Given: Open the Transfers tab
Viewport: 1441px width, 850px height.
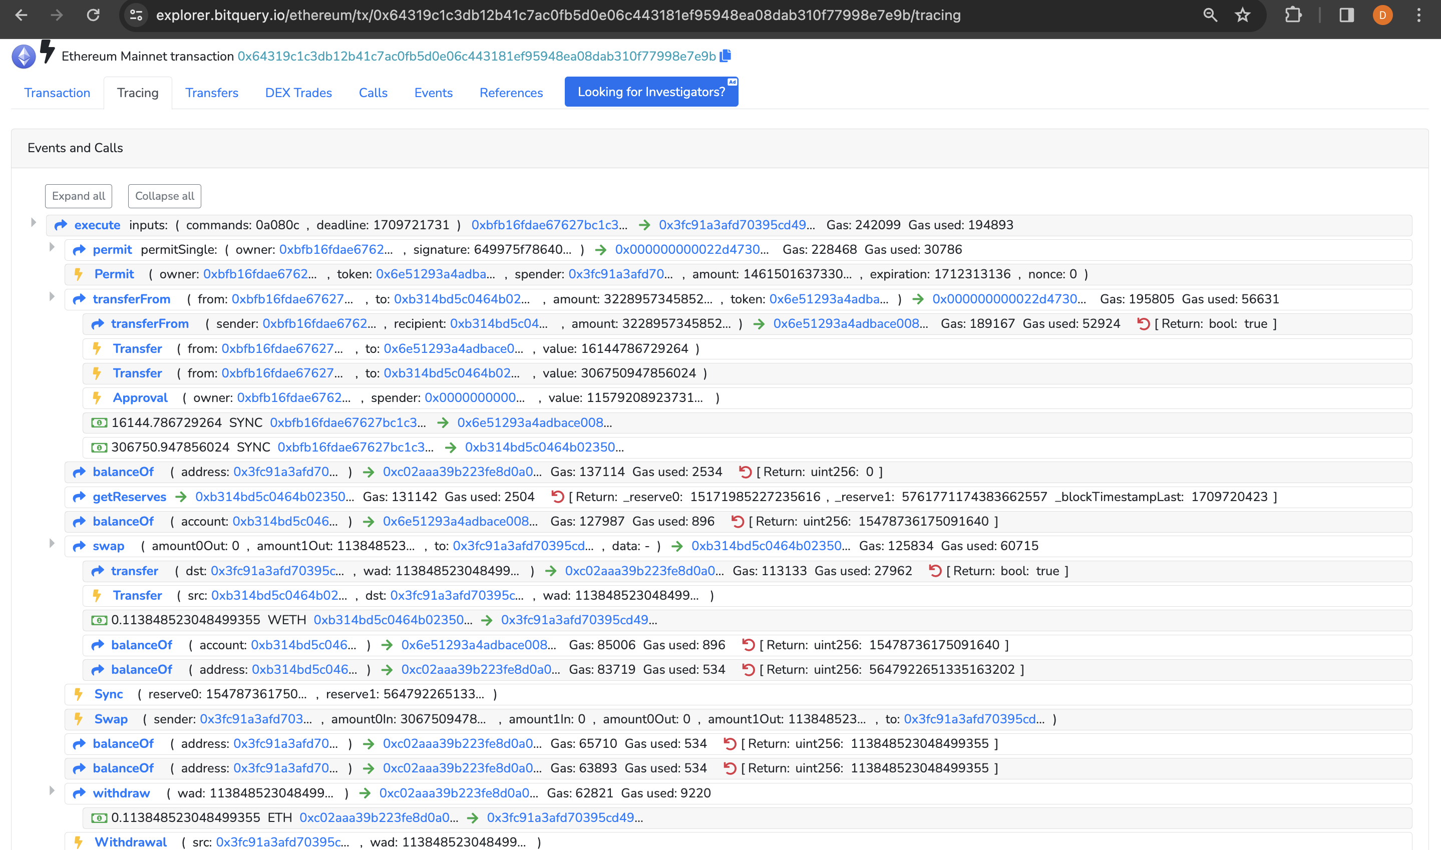Looking at the screenshot, I should pos(212,93).
